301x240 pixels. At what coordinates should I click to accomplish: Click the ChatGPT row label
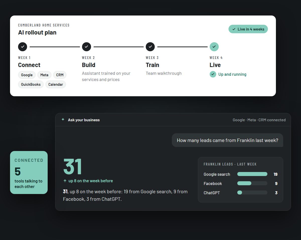[x=212, y=193]
